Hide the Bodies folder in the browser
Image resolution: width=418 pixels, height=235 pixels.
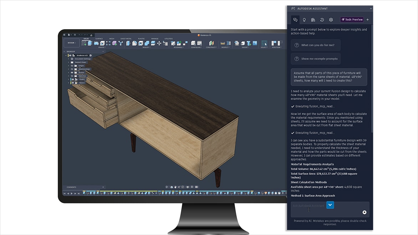[72, 73]
